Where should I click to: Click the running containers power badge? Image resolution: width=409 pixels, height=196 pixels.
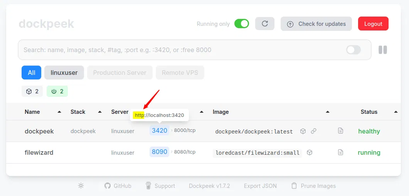pos(57,91)
